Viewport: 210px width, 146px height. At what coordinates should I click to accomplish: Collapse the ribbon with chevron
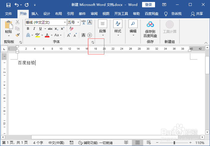pyautogui.click(x=206, y=43)
